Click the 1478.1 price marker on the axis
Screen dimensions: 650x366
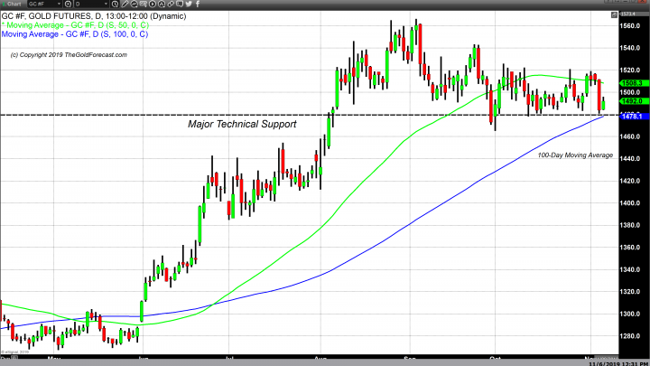click(x=632, y=117)
